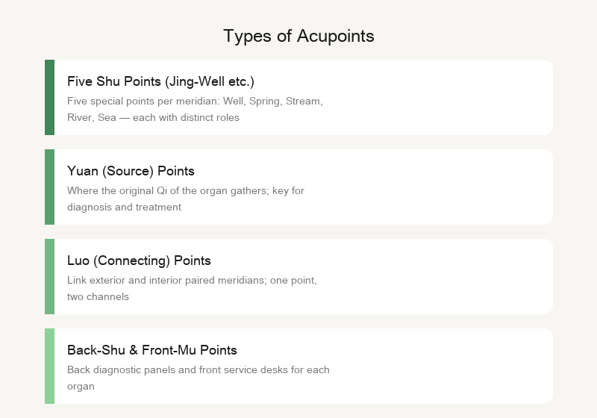This screenshot has height=418, width=597.
Task: Open the Luo (Connecting) Points title
Action: 139,261
